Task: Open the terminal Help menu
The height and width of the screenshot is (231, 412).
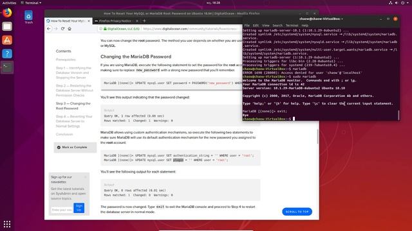Action: (x=304, y=26)
